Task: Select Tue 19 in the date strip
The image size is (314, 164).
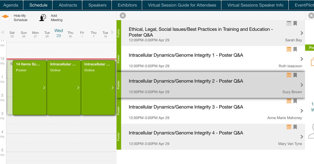Action: pos(105,34)
